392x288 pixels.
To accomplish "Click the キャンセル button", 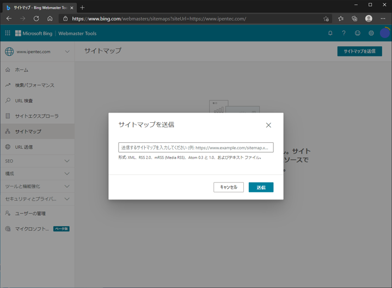I will pos(229,187).
